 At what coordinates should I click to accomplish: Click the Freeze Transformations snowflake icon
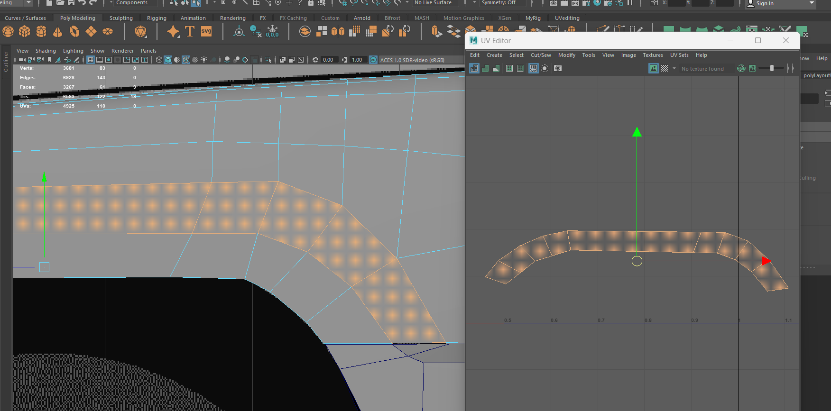[272, 32]
